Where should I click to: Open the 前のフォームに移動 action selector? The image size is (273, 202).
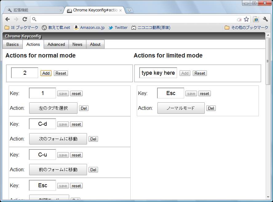click(58, 170)
